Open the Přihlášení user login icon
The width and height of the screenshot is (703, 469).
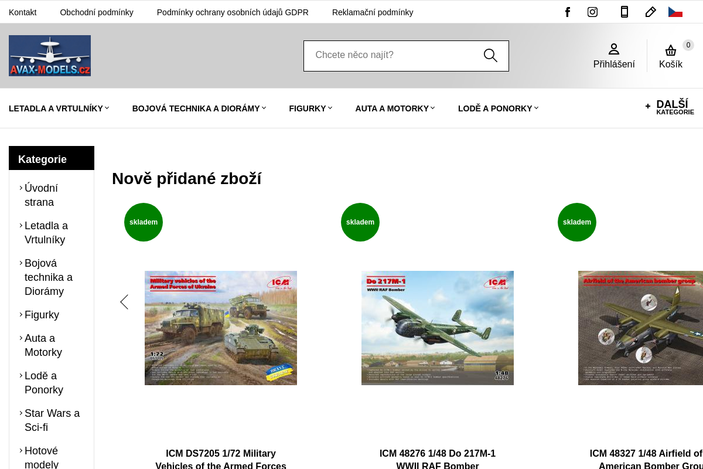pyautogui.click(x=614, y=56)
